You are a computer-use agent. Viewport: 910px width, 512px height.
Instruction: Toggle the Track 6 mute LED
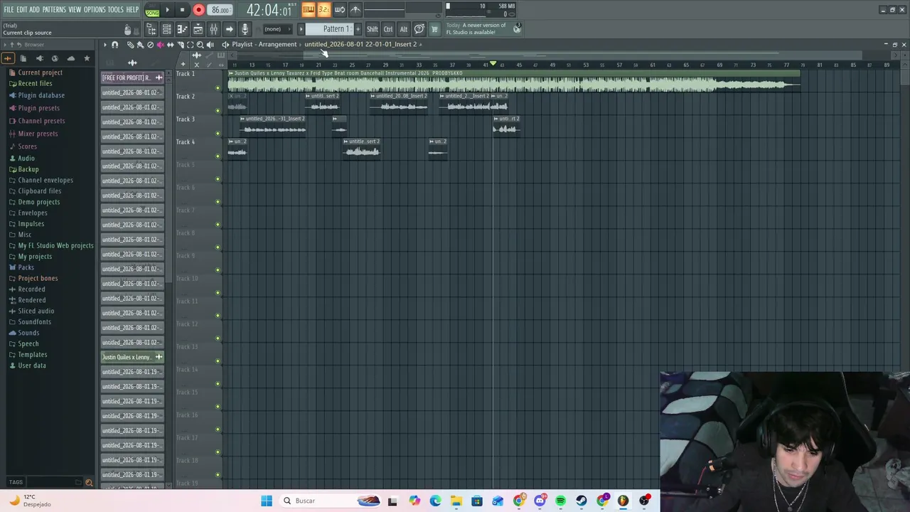(x=218, y=202)
